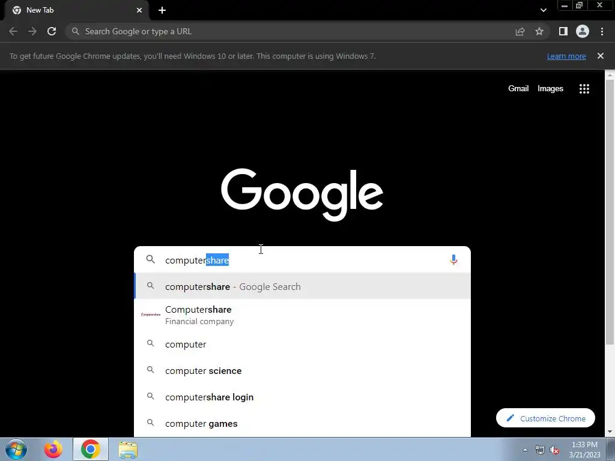Go back with the back arrow
615x461 pixels.
pos(13,31)
